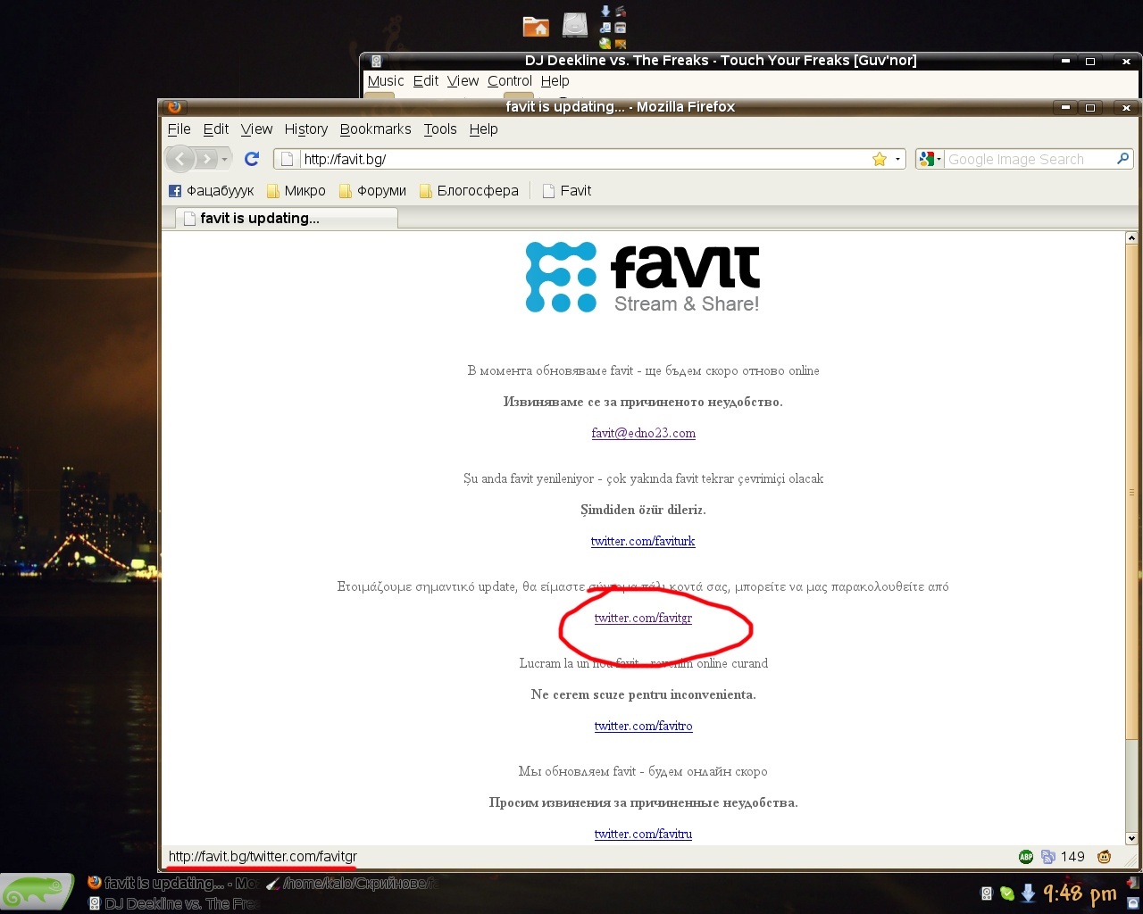Open the Firefox File menu
This screenshot has width=1143, height=914.
(179, 129)
